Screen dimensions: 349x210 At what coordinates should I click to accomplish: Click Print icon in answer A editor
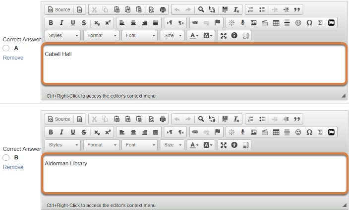[x=163, y=9]
